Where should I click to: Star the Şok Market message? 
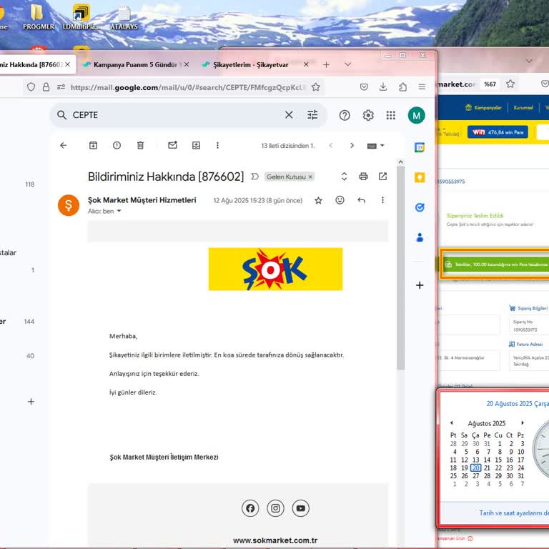click(318, 200)
